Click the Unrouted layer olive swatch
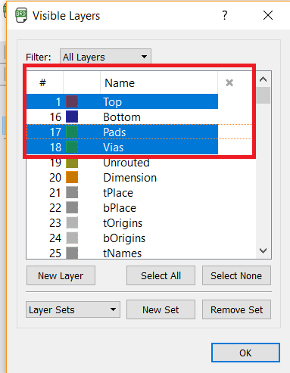Image resolution: width=290 pixels, height=373 pixels. [72, 163]
